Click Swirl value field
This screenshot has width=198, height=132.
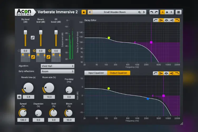point(54,120)
